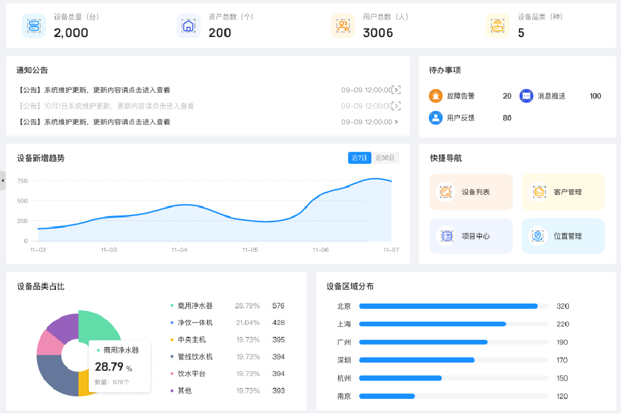Click the 项目中心 list icon
Viewport: 621px width, 414px height.
tap(446, 236)
